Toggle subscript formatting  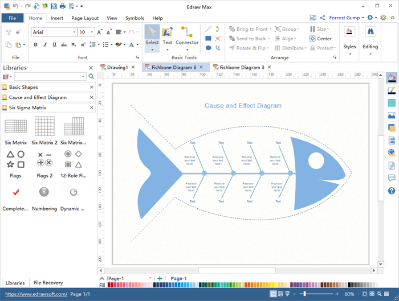tap(74, 45)
